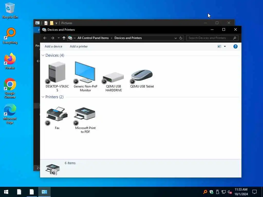
Task: Open Windows Security shield tray icon
Action: click(x=211, y=192)
